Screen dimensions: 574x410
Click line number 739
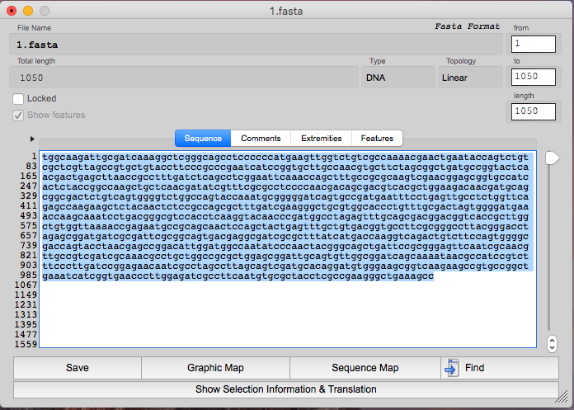29,245
